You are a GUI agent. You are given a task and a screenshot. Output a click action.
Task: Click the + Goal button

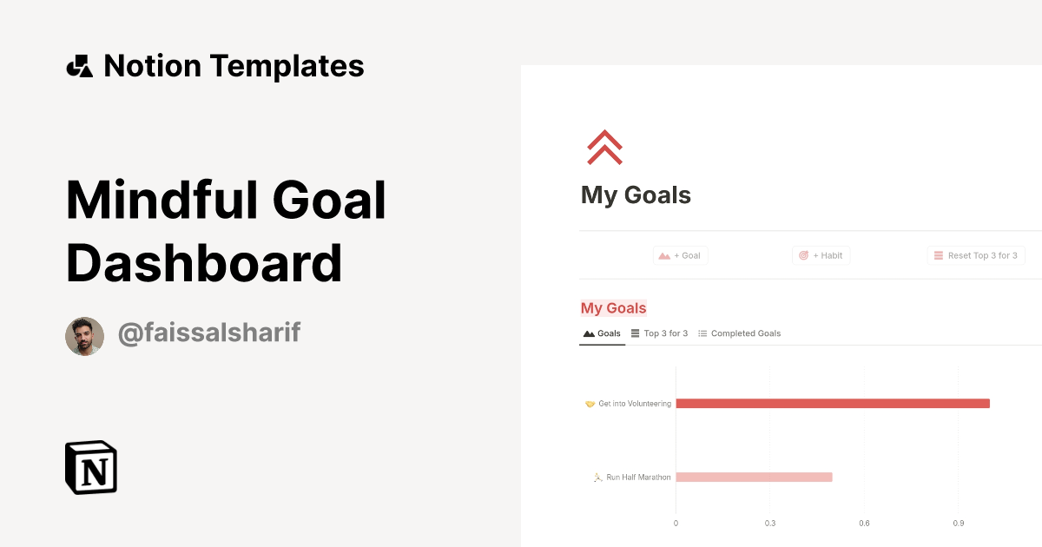(x=681, y=254)
